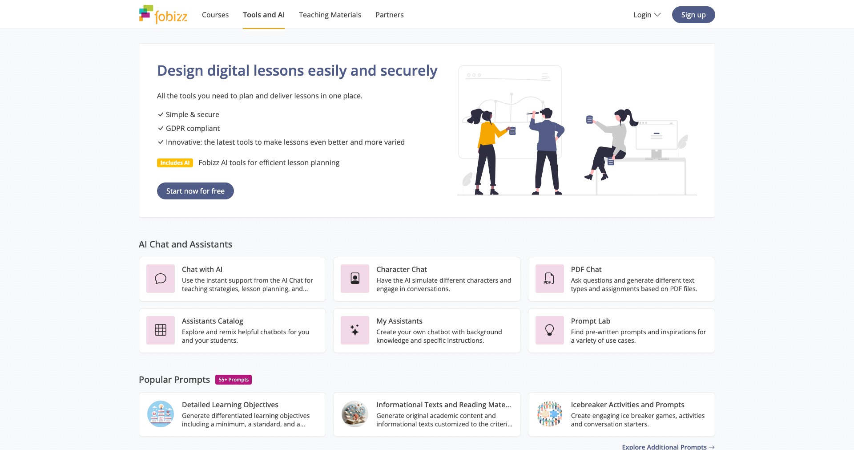Open the PDF Chat title
The image size is (854, 450).
click(586, 269)
